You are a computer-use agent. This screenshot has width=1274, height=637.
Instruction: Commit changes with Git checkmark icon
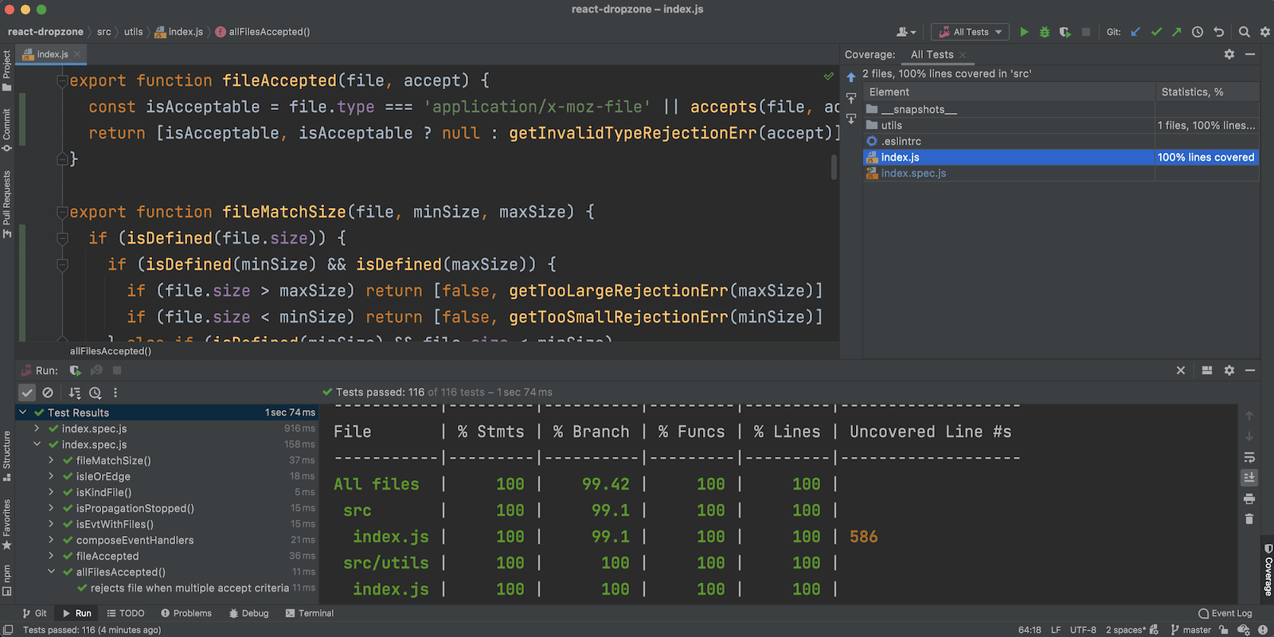click(x=1156, y=32)
